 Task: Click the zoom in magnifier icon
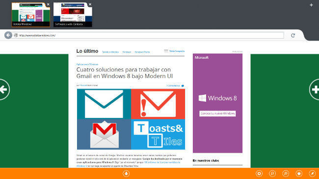tap(286, 174)
